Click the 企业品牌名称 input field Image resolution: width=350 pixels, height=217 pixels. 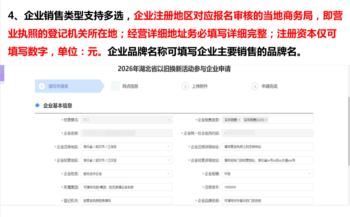click(267, 201)
